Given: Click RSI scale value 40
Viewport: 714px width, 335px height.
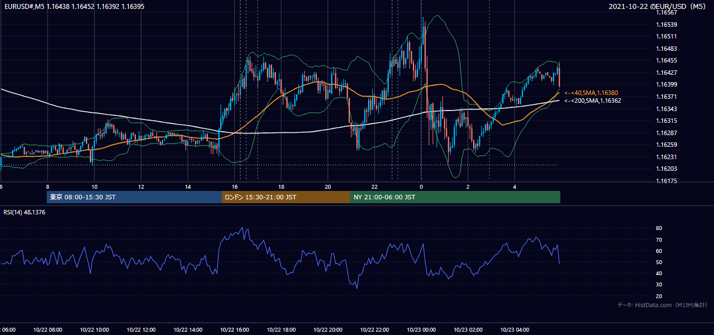Looking at the screenshot, I should [x=659, y=273].
